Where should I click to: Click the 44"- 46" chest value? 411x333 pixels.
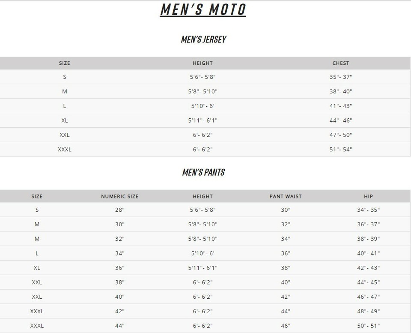click(341, 120)
